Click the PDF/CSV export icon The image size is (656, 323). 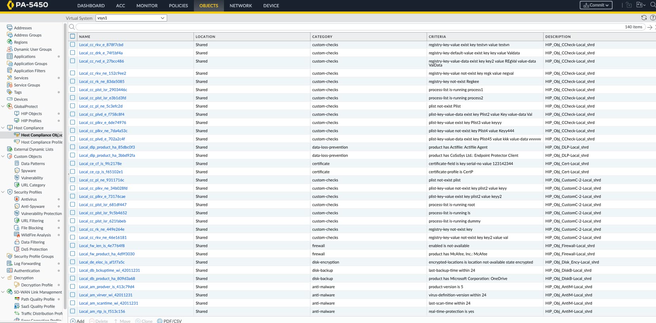(x=160, y=321)
